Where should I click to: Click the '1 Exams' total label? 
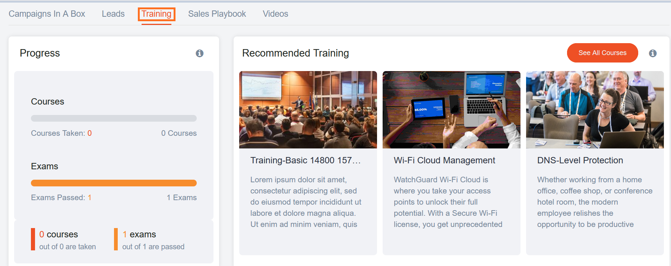click(182, 198)
